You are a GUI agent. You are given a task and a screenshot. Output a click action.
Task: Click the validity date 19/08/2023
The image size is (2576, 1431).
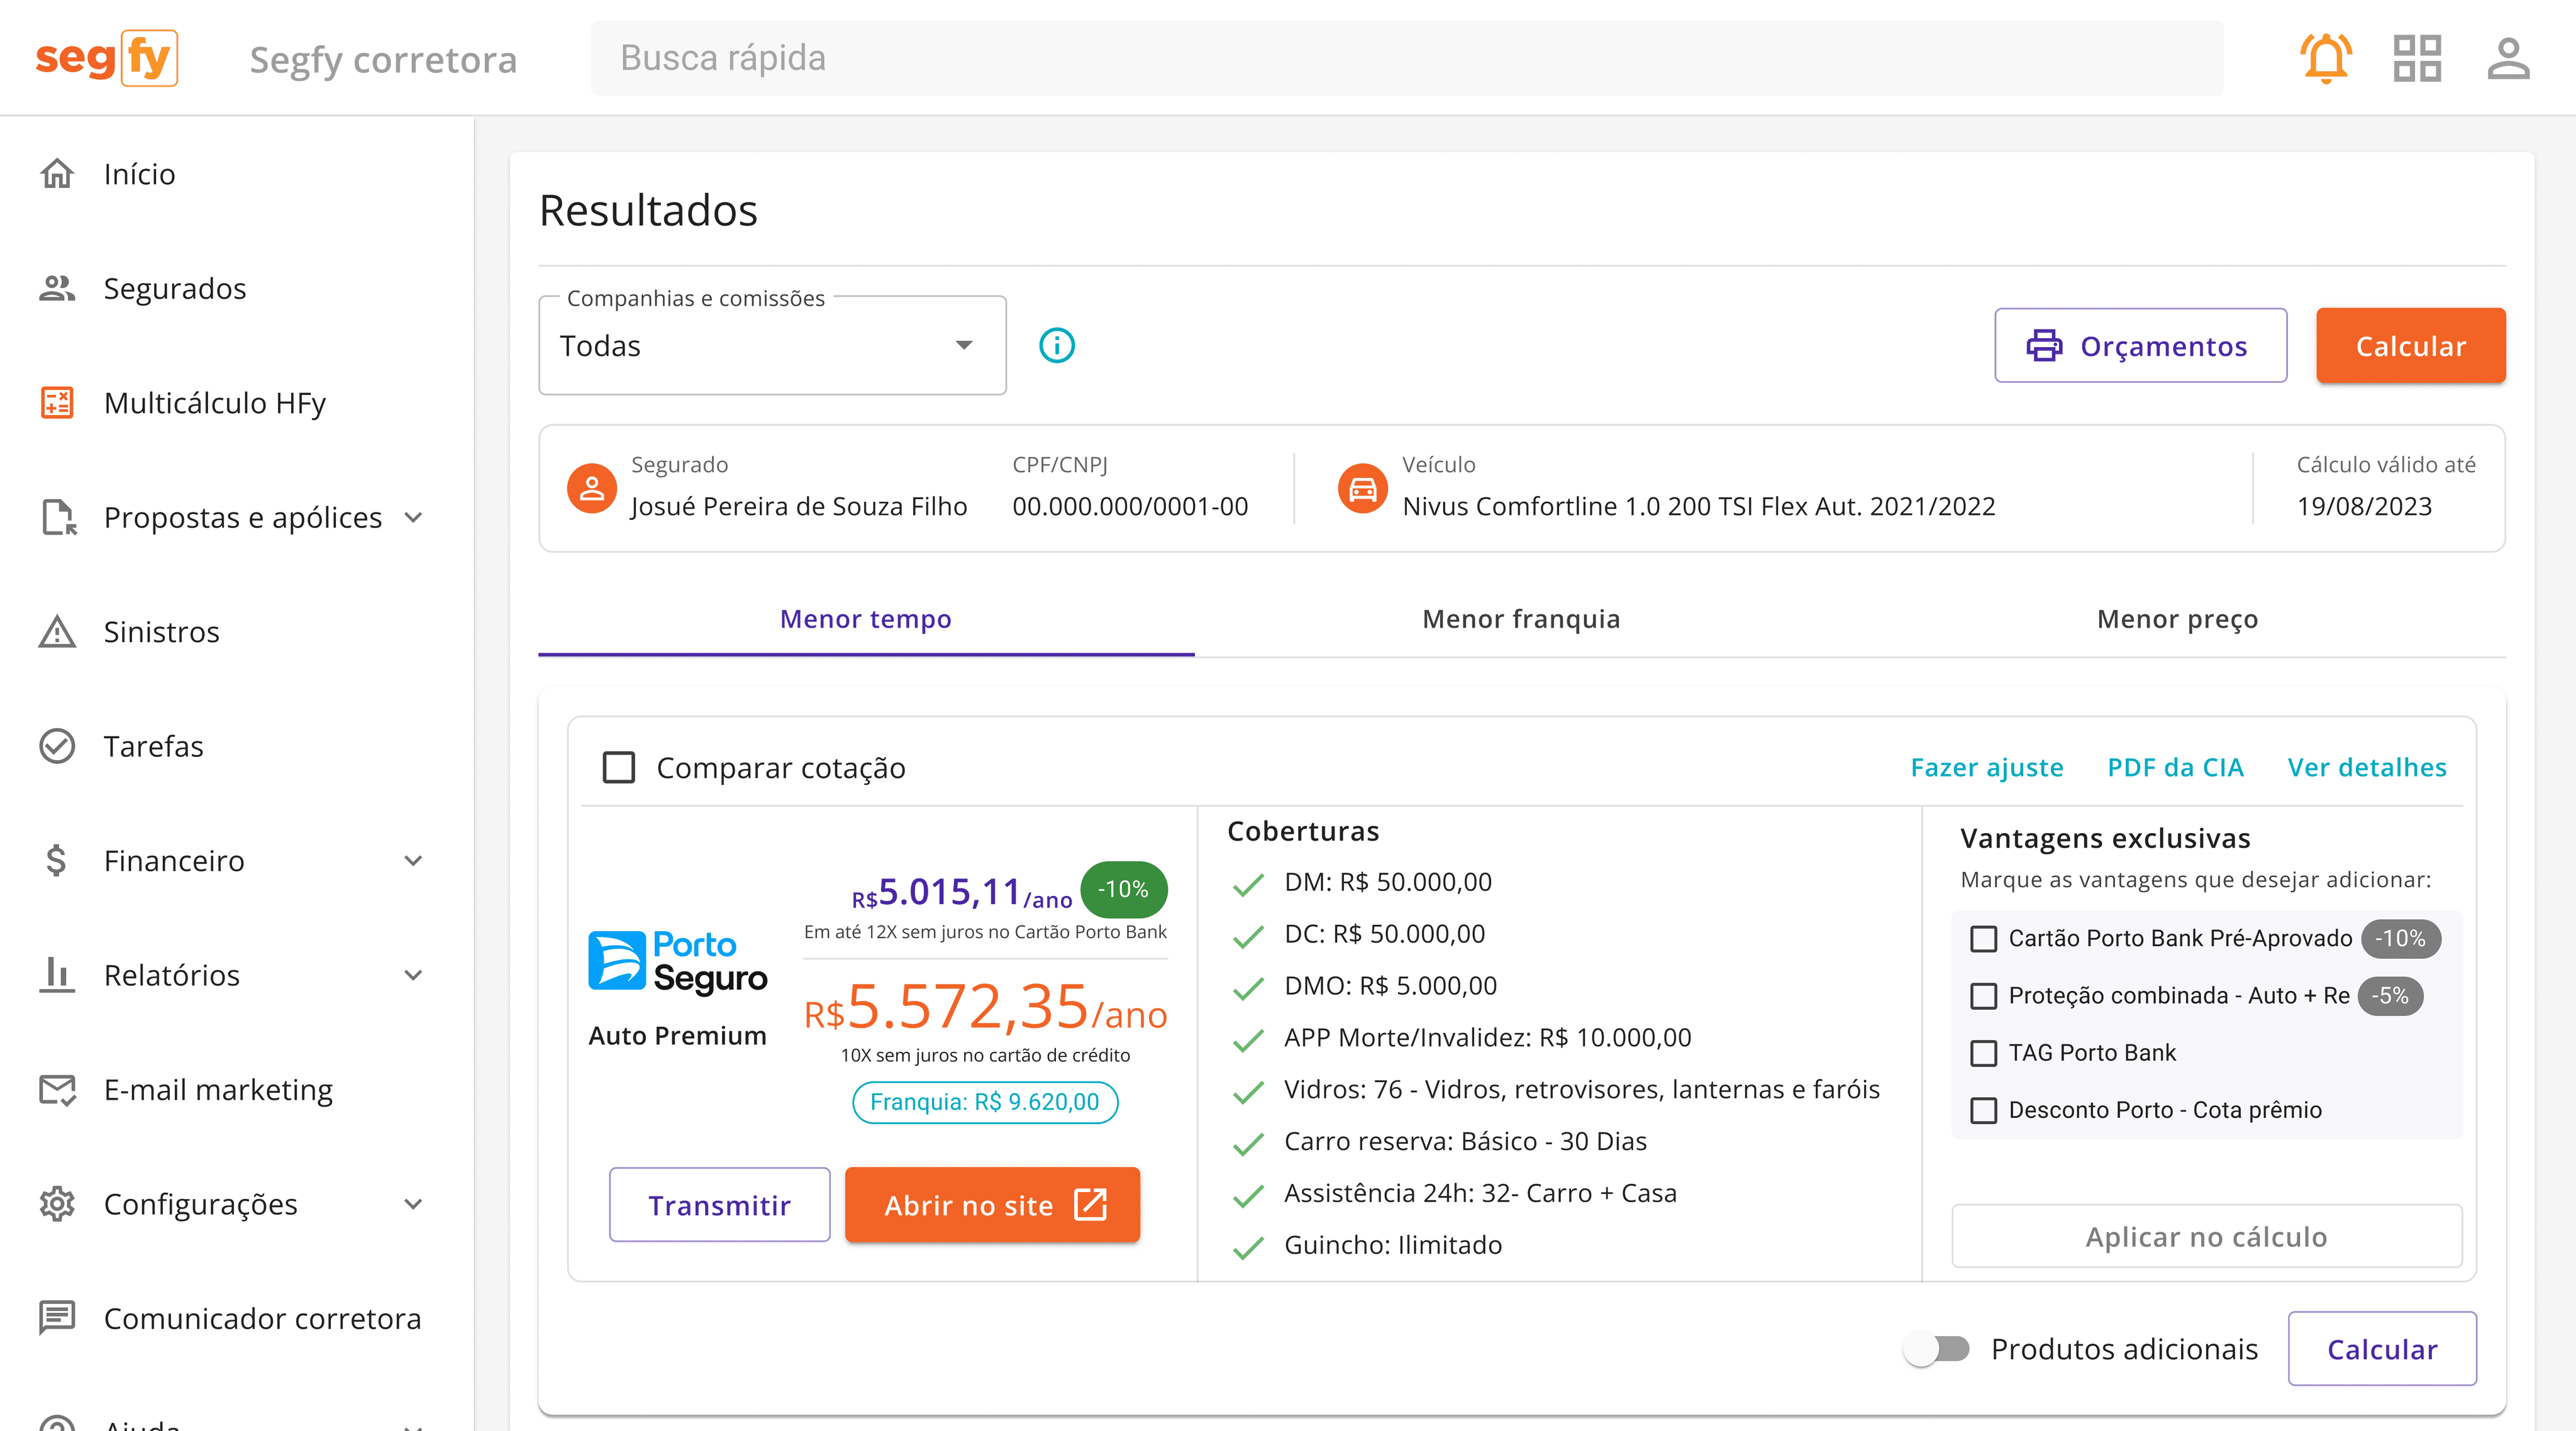click(x=2364, y=506)
